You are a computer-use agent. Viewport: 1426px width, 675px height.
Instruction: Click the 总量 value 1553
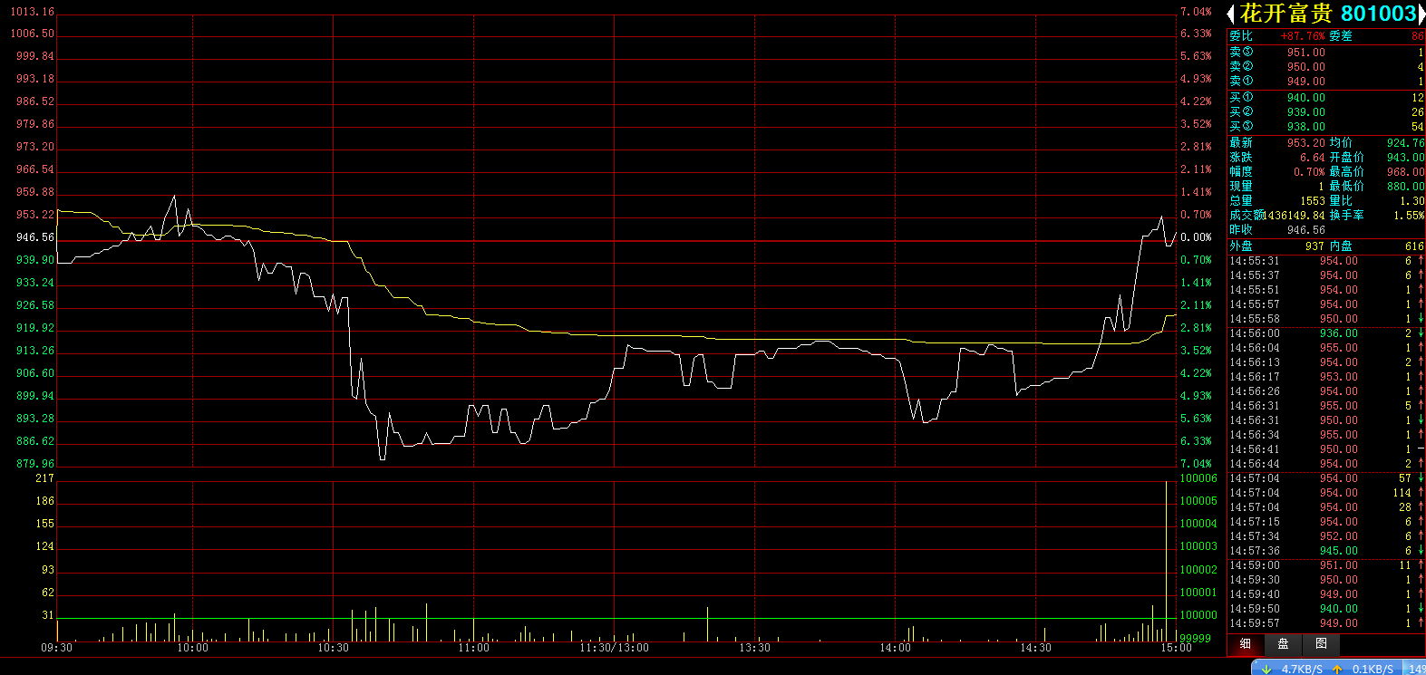[x=1313, y=201]
